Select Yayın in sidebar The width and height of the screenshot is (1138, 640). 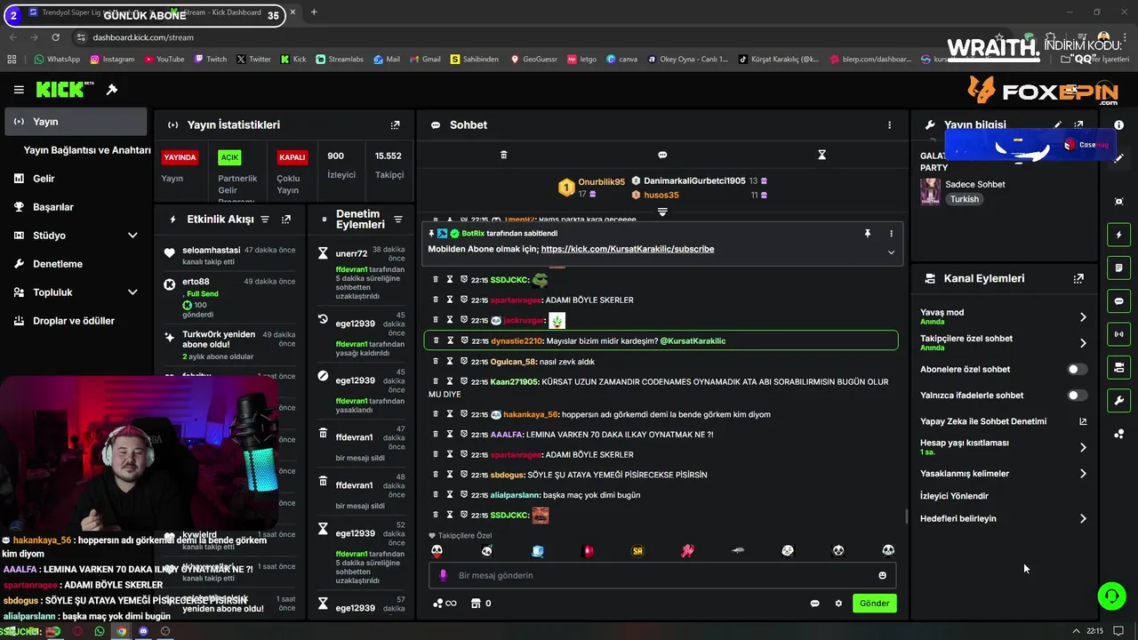[76, 122]
